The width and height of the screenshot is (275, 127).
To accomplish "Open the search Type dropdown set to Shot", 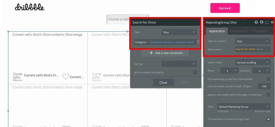I will (179, 32).
